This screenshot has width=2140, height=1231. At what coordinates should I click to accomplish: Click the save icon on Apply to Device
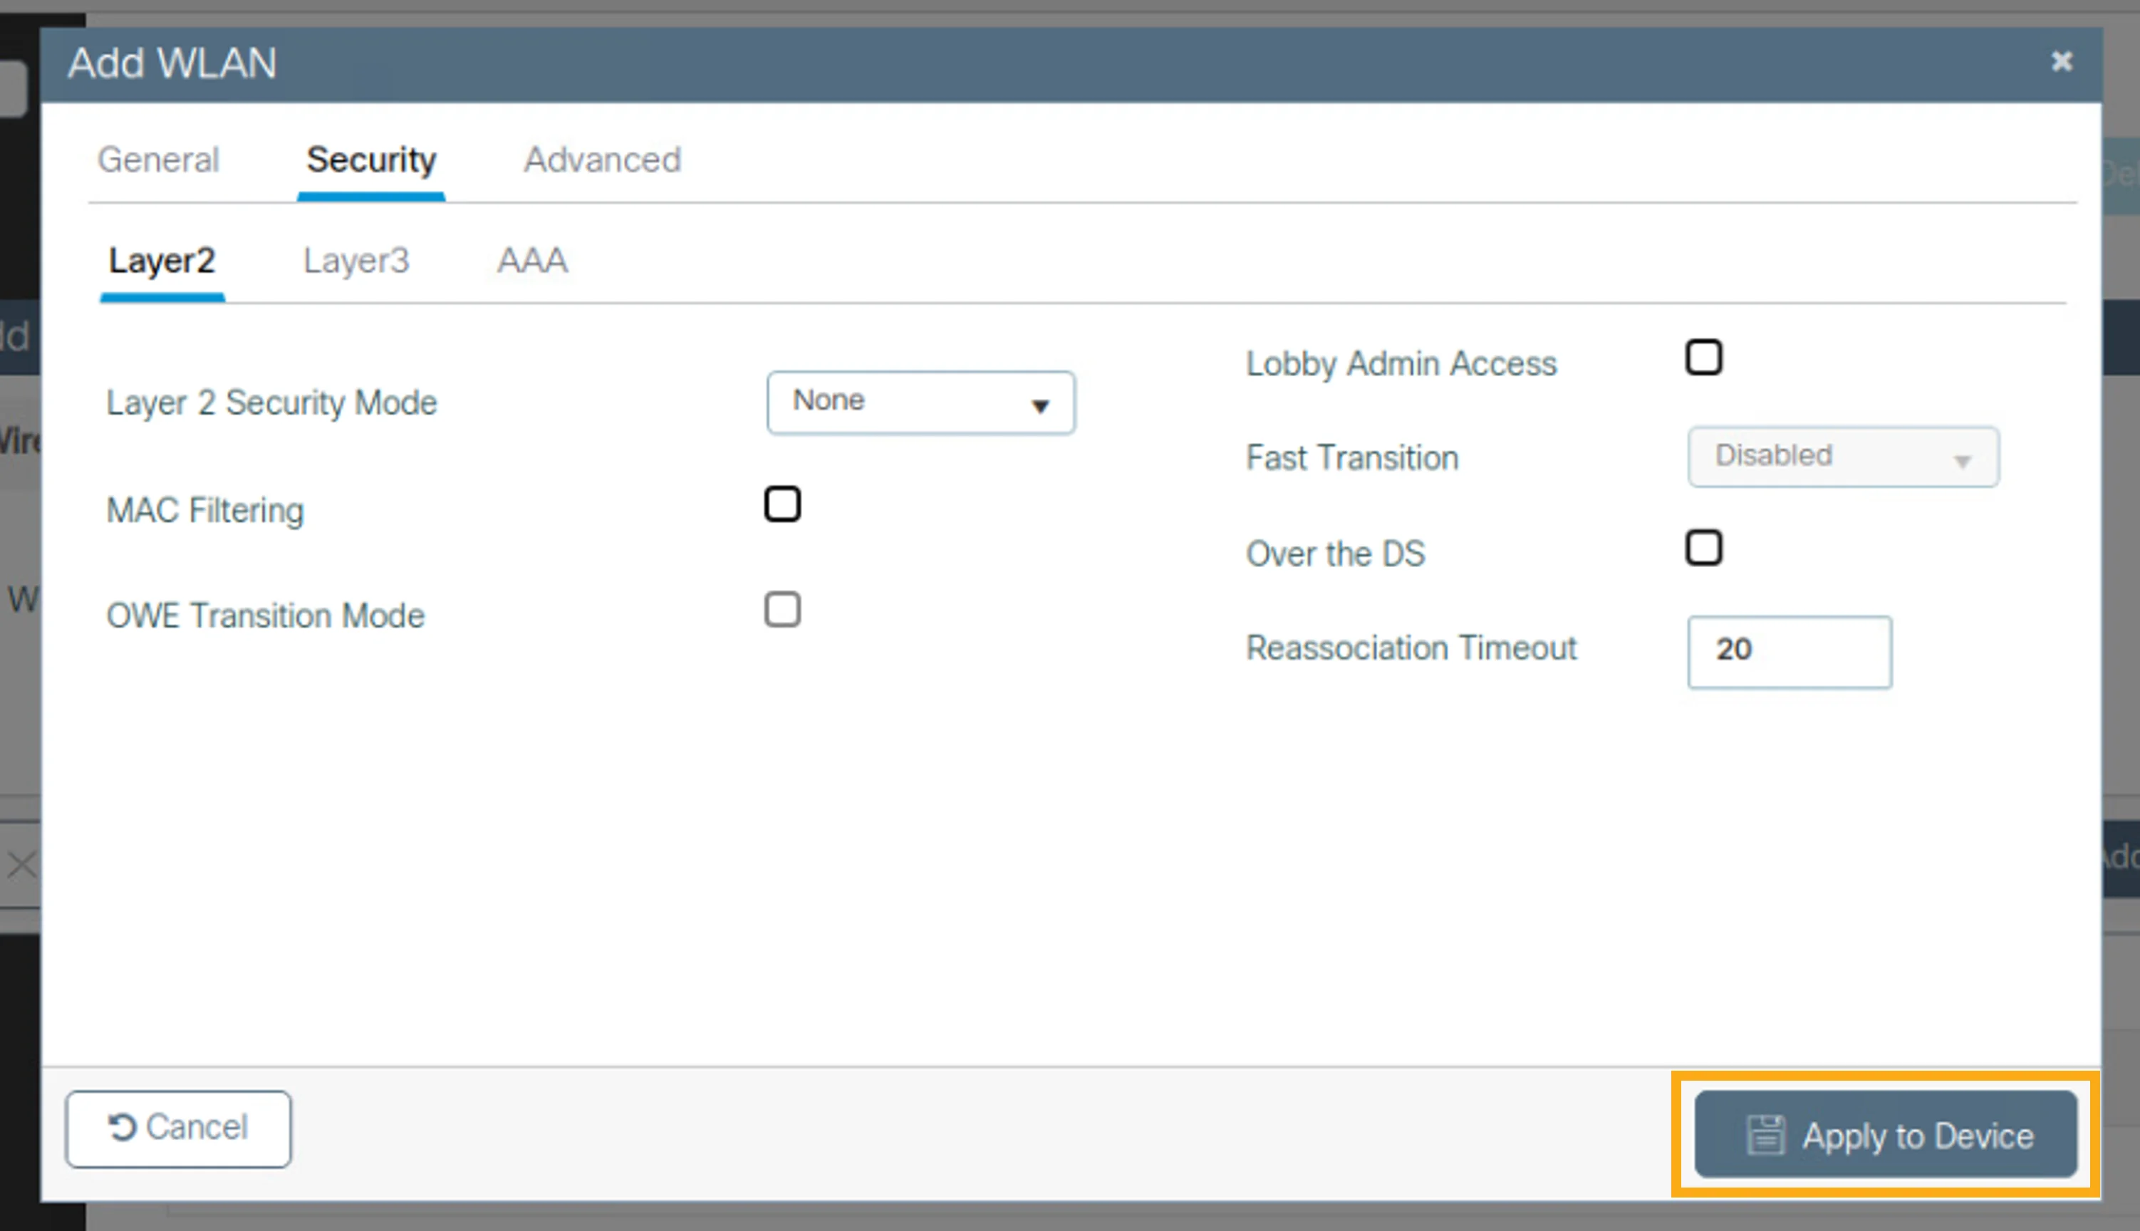1765,1134
